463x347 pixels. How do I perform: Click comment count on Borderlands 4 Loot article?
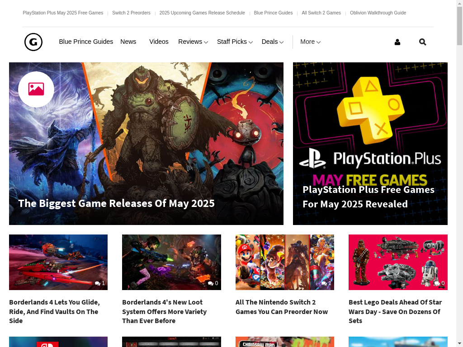click(x=213, y=283)
